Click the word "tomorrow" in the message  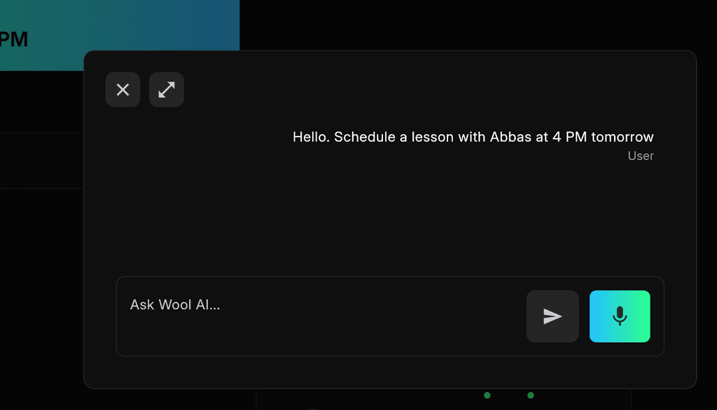(x=622, y=137)
